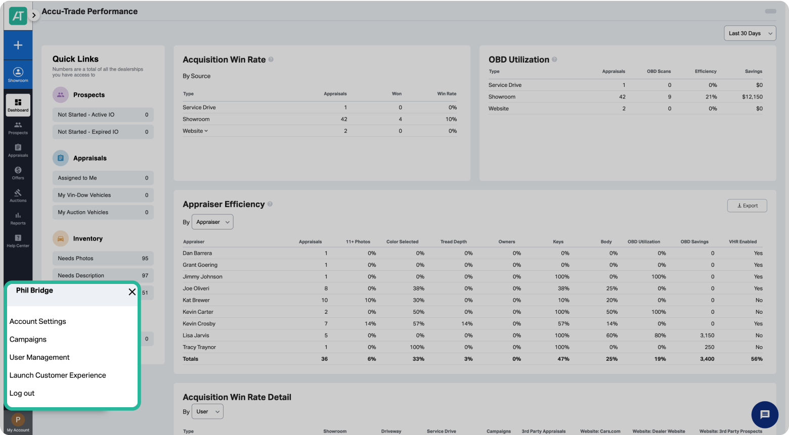The height and width of the screenshot is (435, 789).
Task: Click Kevin Carter in appraiser table
Action: click(198, 312)
